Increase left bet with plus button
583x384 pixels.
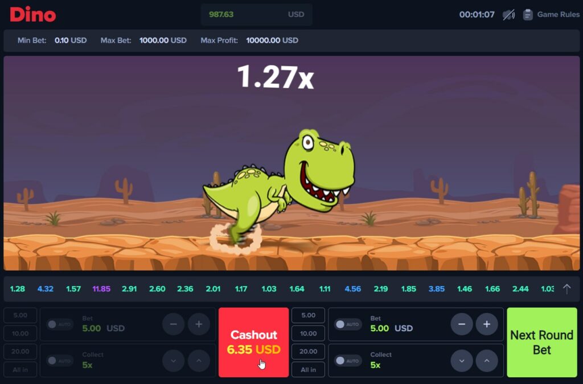199,324
